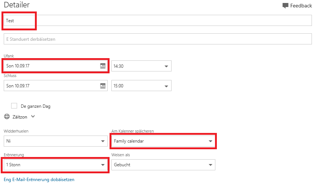Click the Feedback speech bubble icon
This screenshot has height=187, width=316.
click(286, 6)
